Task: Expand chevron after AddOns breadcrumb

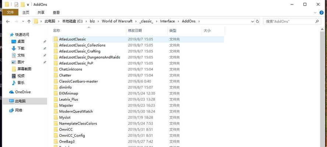Action: point(199,21)
